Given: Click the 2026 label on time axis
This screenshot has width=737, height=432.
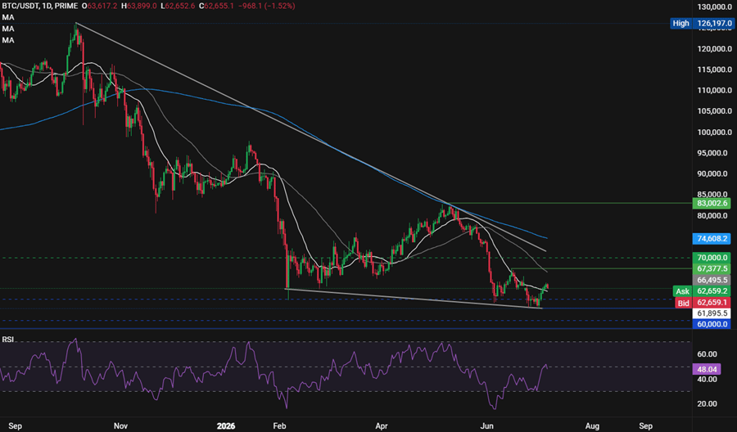Looking at the screenshot, I should (226, 426).
